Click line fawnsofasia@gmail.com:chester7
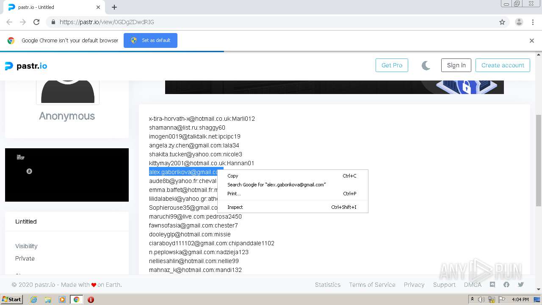The width and height of the screenshot is (542, 305). [194, 225]
